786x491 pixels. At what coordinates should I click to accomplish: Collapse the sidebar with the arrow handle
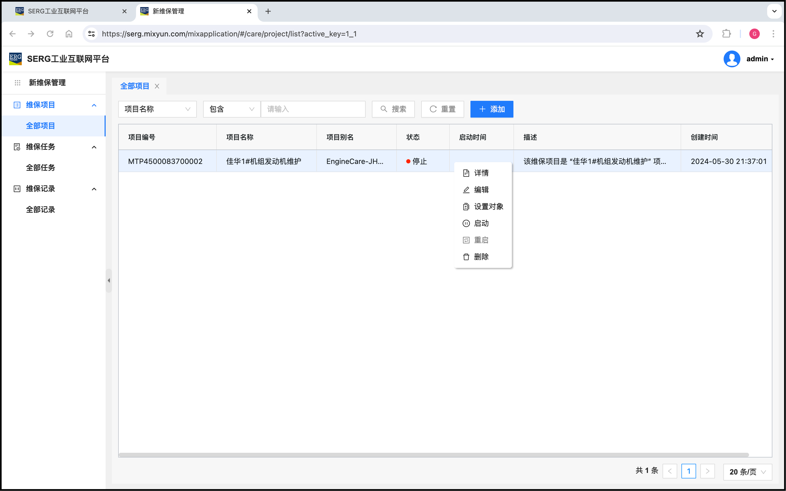coord(109,280)
